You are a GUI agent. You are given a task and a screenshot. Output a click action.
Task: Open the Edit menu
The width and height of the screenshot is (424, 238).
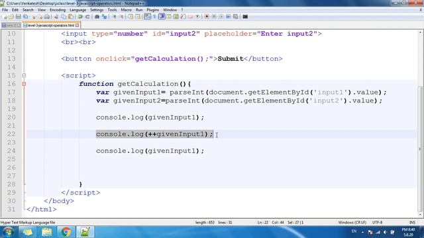pyautogui.click(x=15, y=10)
